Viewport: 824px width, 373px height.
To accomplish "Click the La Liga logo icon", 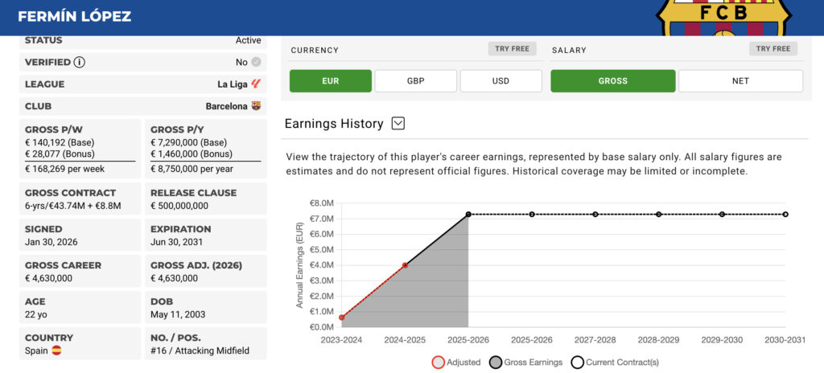I will (x=256, y=84).
